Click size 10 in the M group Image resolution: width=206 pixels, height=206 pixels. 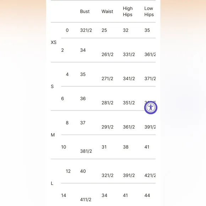[64, 147]
